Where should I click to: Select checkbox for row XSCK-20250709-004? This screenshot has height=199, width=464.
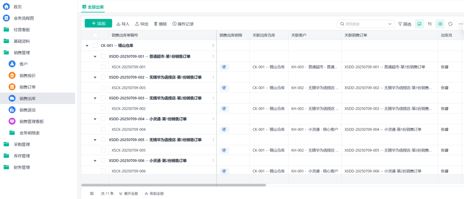(x=103, y=129)
